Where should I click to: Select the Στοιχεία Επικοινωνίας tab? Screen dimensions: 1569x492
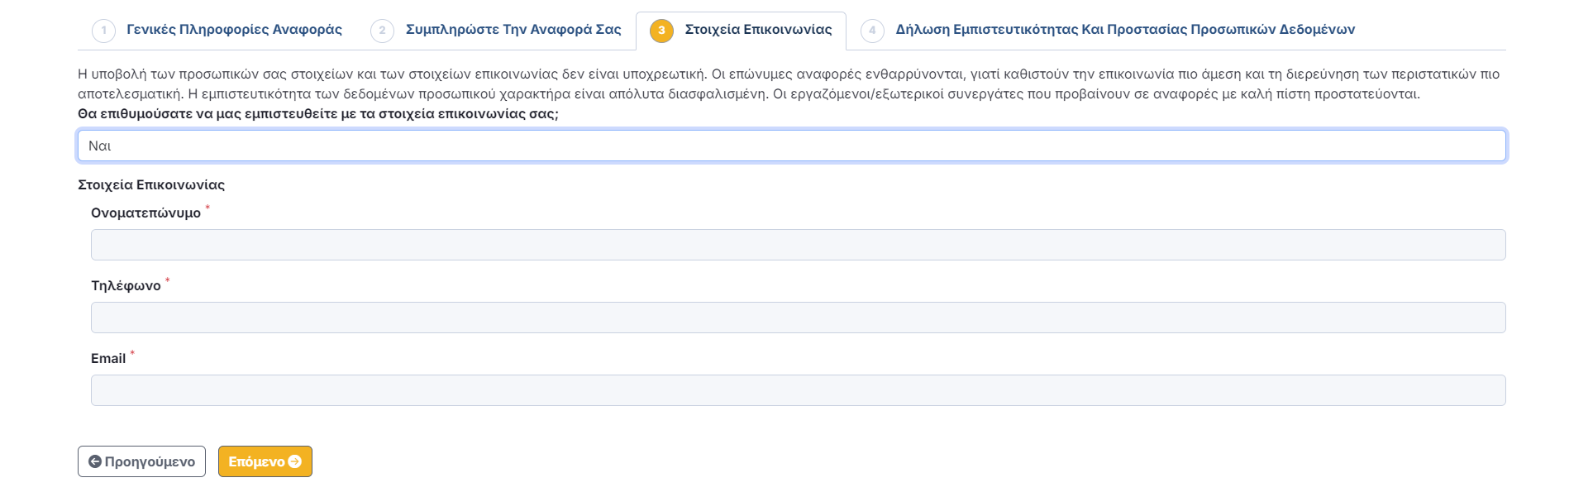pos(758,30)
